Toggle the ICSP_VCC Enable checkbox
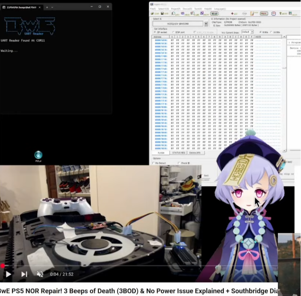The width and height of the screenshot is (301, 296). point(195,32)
